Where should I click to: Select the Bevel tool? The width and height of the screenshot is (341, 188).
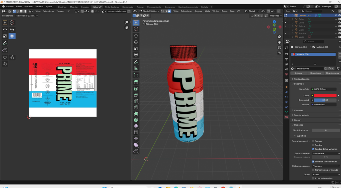pos(136,95)
